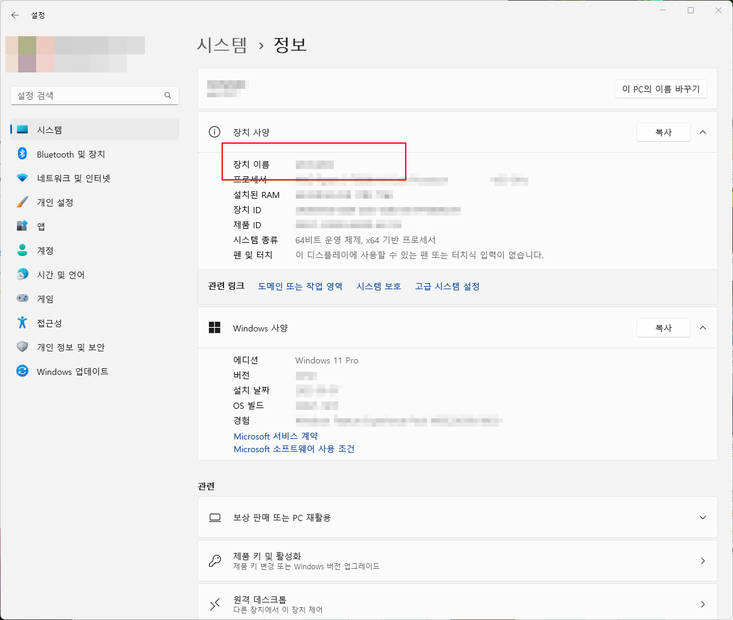Select the 64비트 운영 체제 system type text

click(x=365, y=240)
